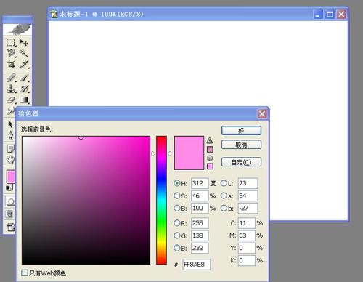
Task: Click the foreground color swatch in toolbox
Action: coord(11,177)
